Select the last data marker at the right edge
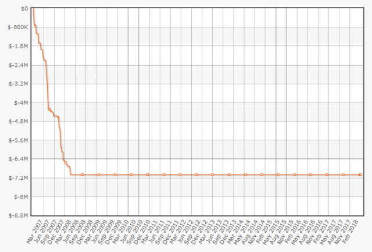This screenshot has height=252, width=372. tap(360, 175)
